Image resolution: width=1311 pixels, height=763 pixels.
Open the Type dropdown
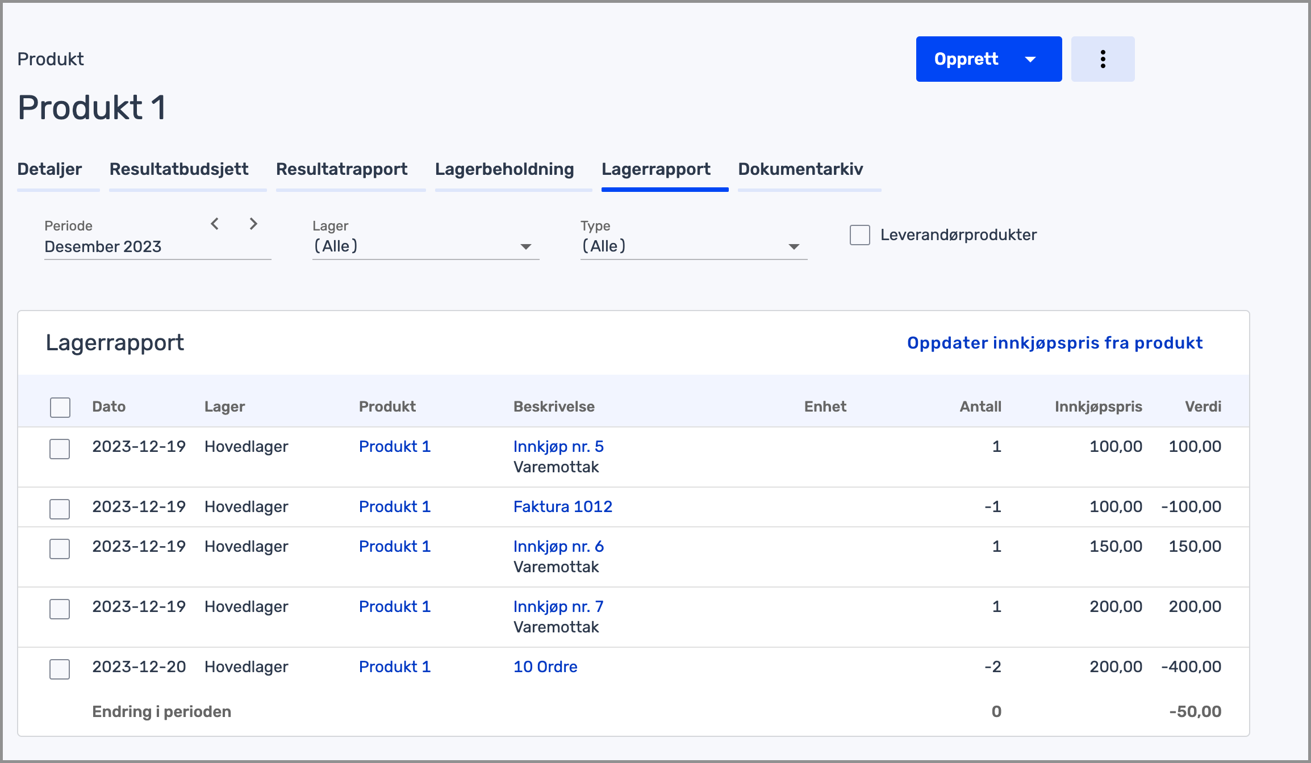point(694,246)
